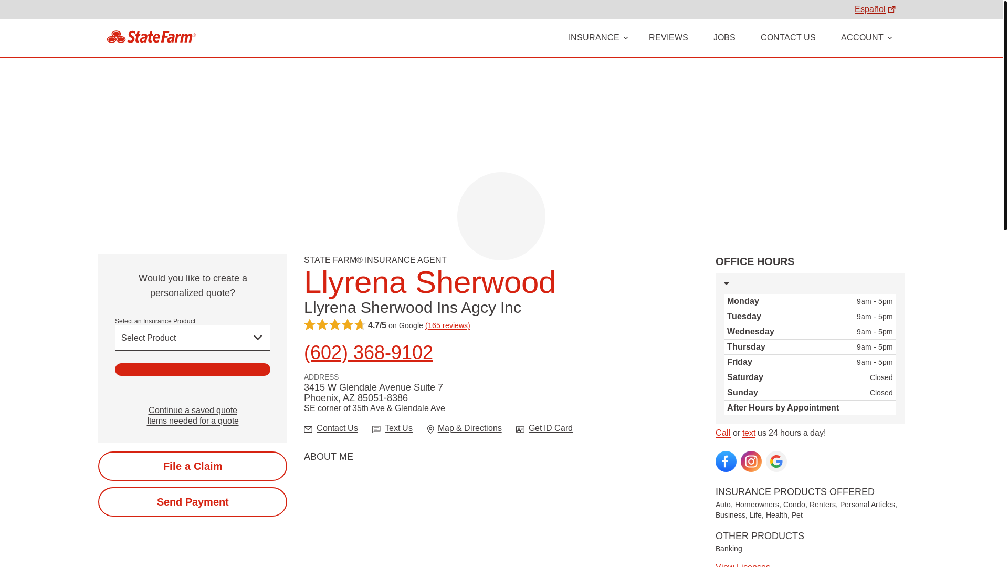Viewport: 1008px width, 567px height.
Task: Expand the ACCOUNT menu
Action: (x=866, y=38)
